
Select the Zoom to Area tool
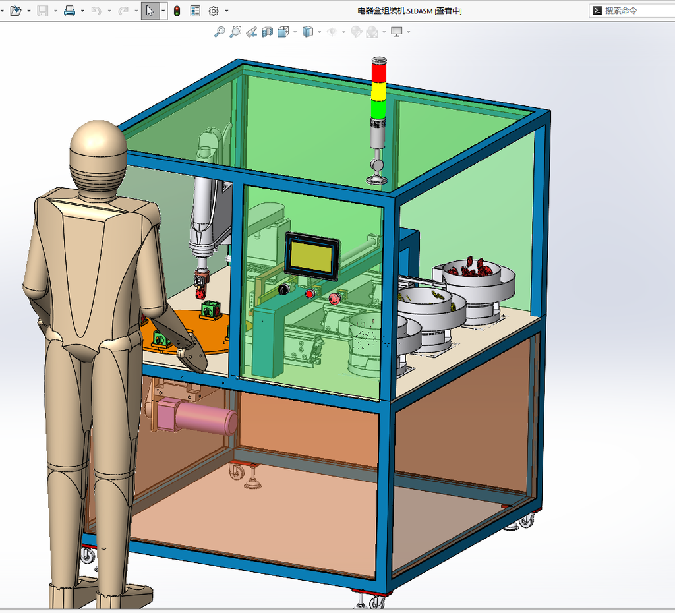235,32
